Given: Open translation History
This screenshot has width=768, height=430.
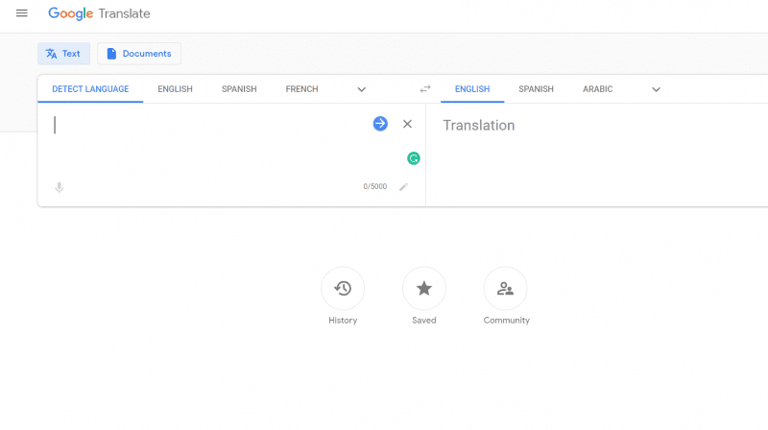Looking at the screenshot, I should pyautogui.click(x=343, y=289).
